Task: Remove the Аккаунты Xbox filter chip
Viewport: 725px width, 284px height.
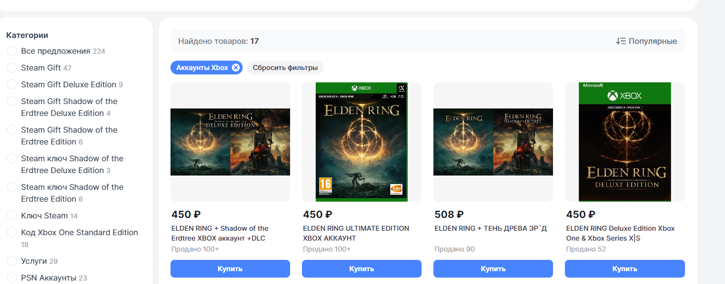Action: point(236,68)
